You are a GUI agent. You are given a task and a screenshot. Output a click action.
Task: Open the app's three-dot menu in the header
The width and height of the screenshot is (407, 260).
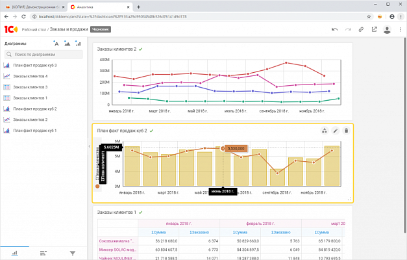[x=400, y=29]
